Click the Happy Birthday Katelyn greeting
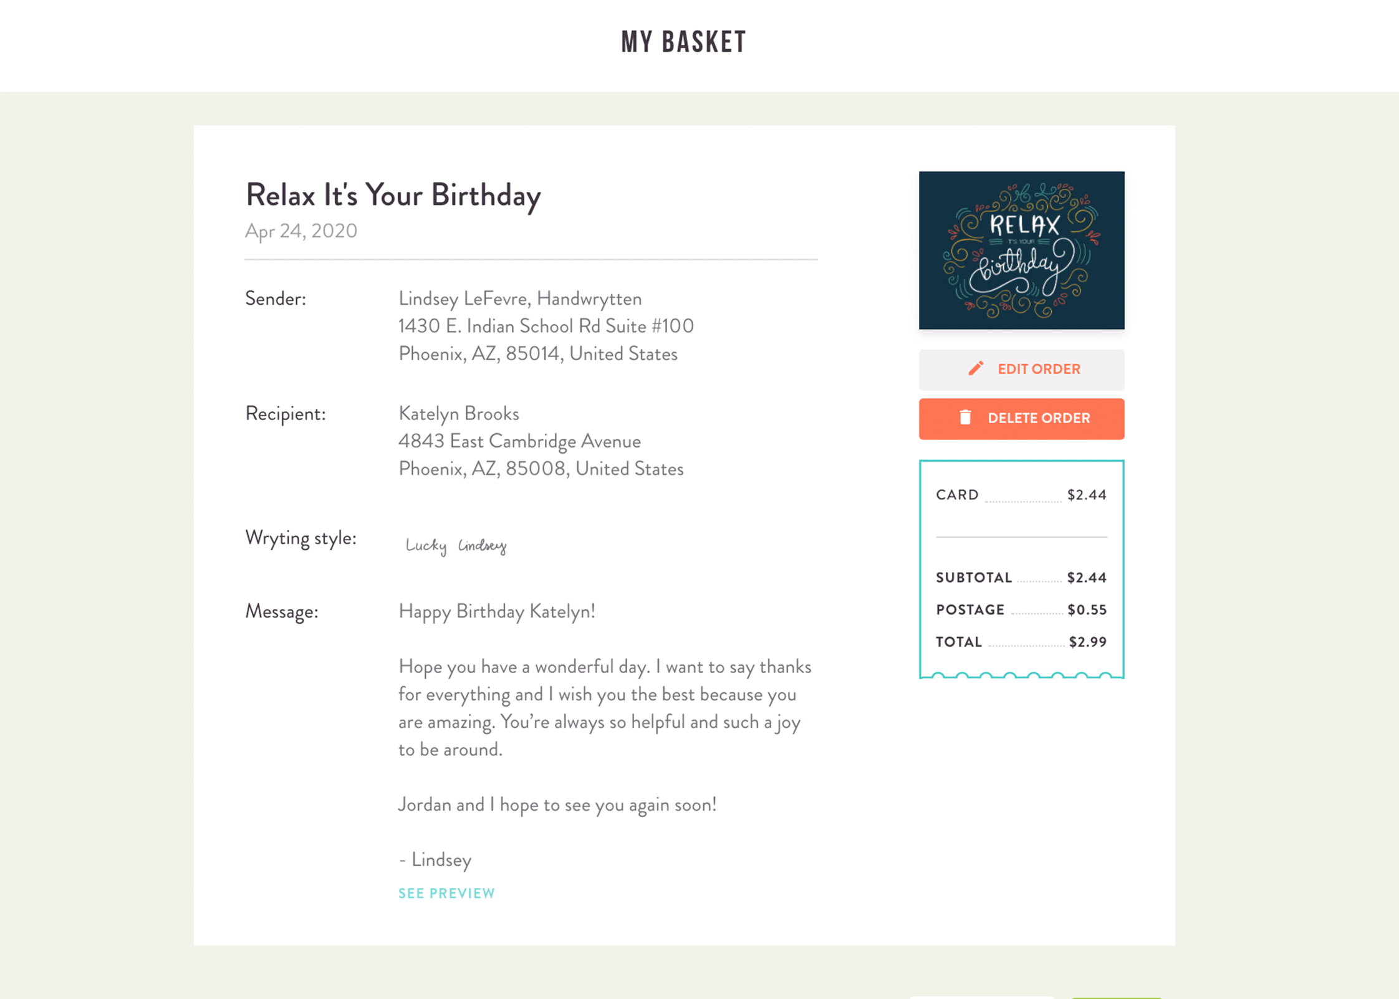Viewport: 1399px width, 999px height. [496, 611]
